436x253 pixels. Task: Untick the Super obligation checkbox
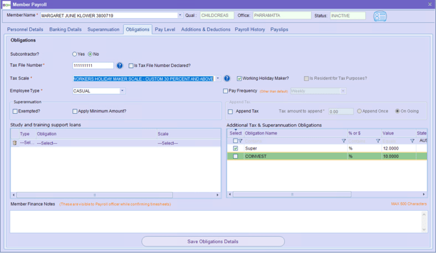(x=236, y=148)
